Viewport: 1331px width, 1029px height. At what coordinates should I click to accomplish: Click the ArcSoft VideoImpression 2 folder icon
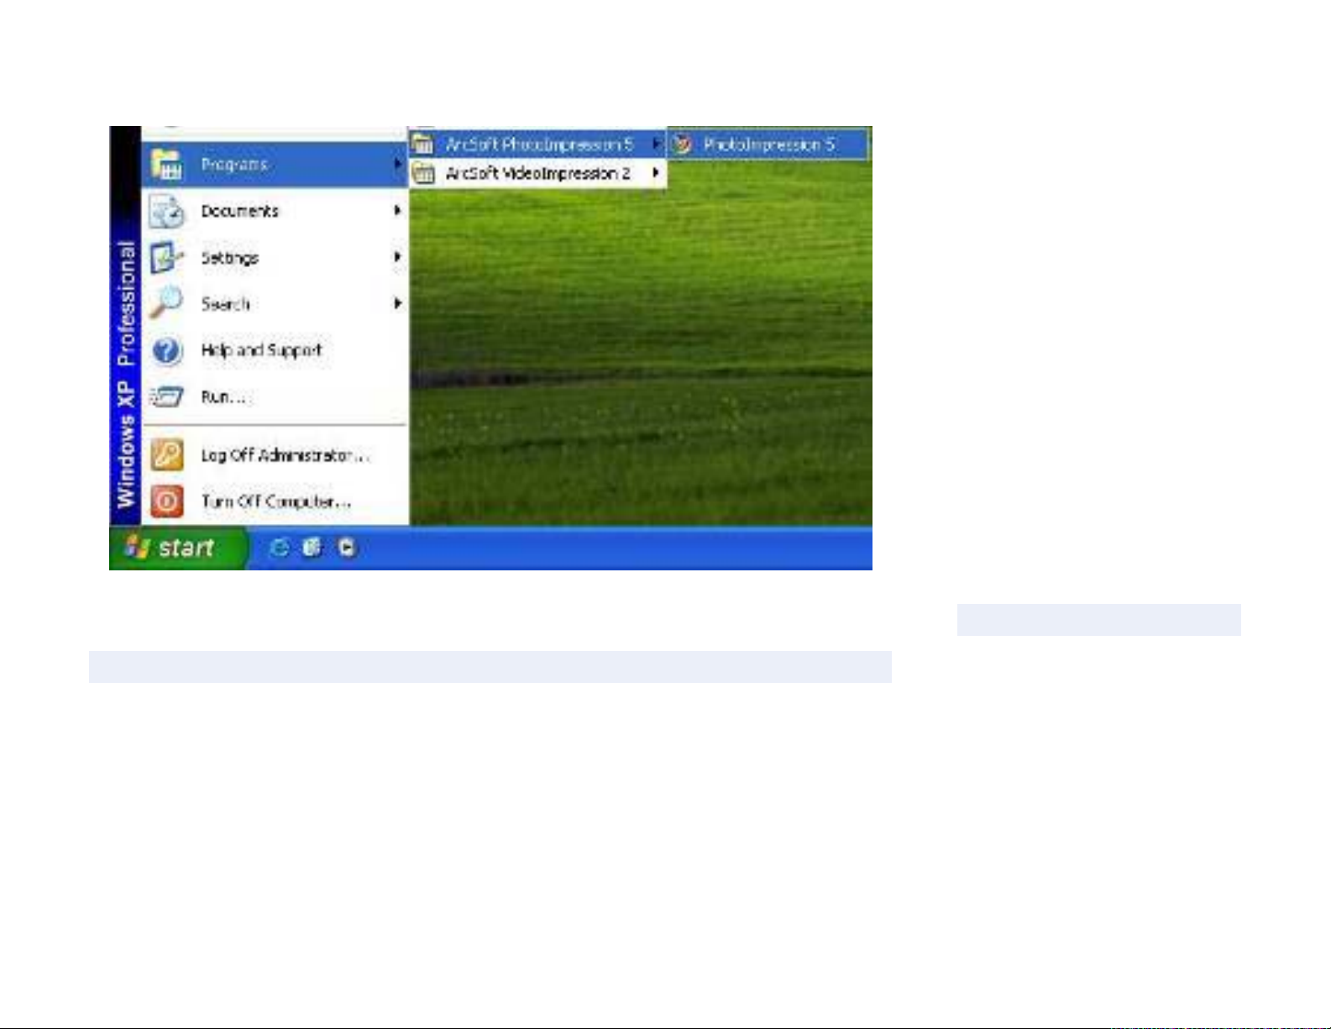424,174
